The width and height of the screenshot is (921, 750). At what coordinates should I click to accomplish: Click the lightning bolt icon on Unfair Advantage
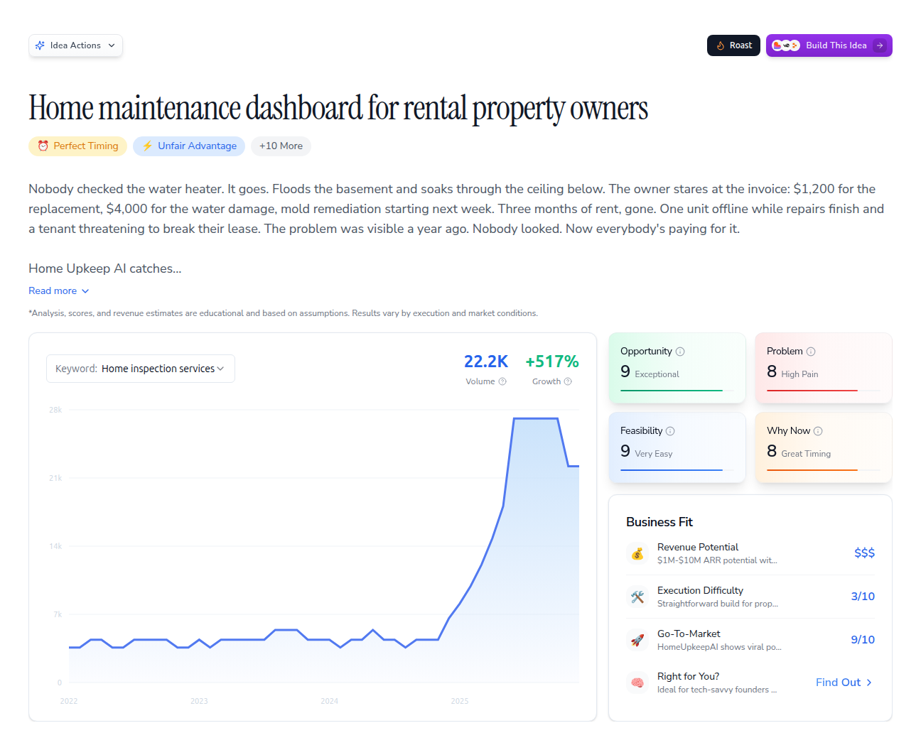point(147,146)
